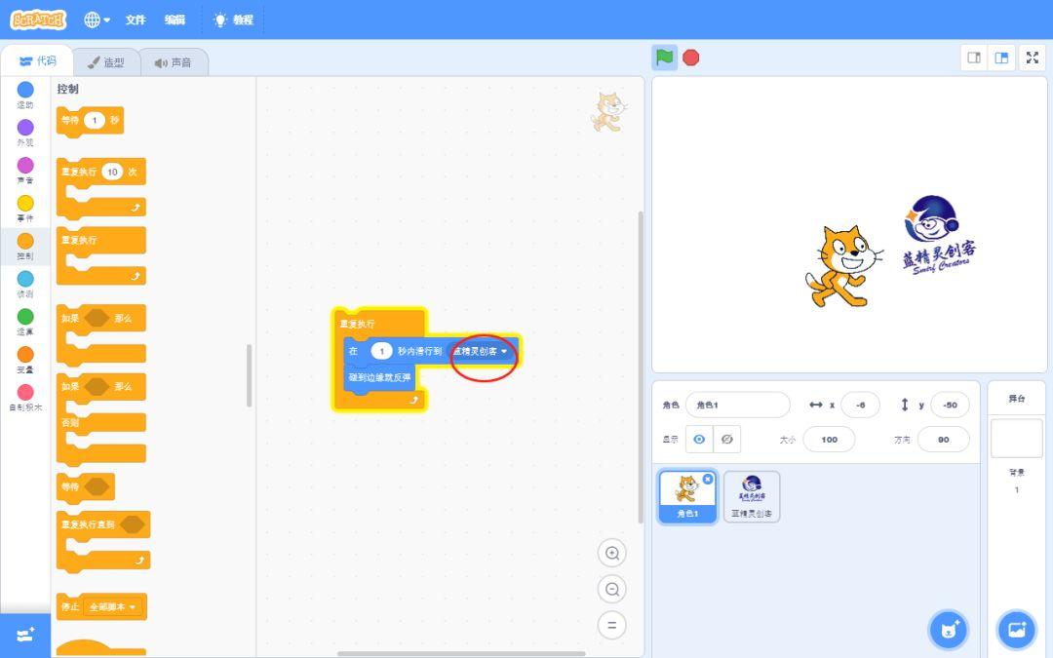Click the 碰到边缘就反弹 block in script

point(379,377)
